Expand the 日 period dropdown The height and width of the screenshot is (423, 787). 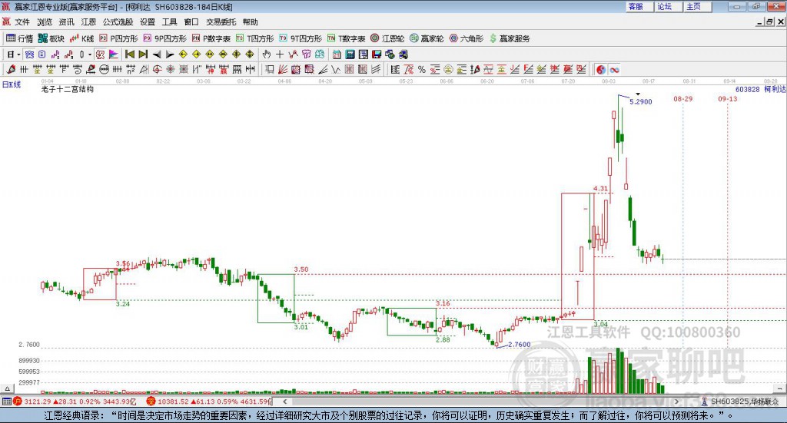click(x=18, y=55)
